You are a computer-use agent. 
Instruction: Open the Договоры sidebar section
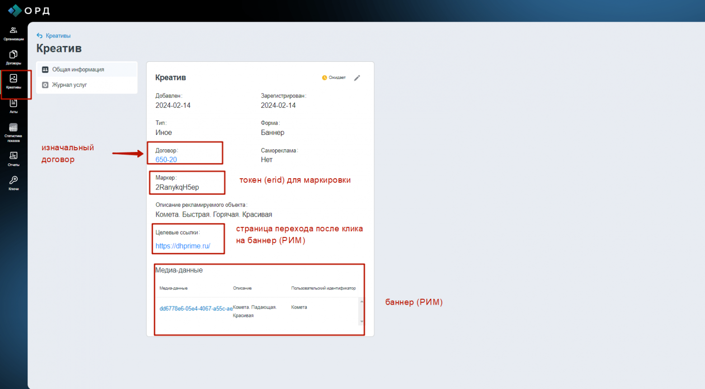(x=14, y=57)
